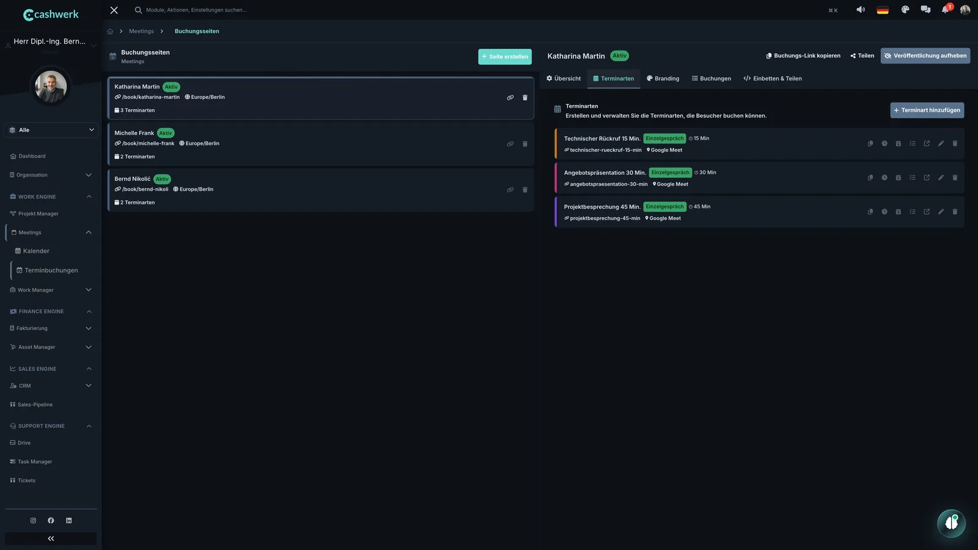
Task: Click Buchungs-Link kopieren
Action: pyautogui.click(x=803, y=56)
